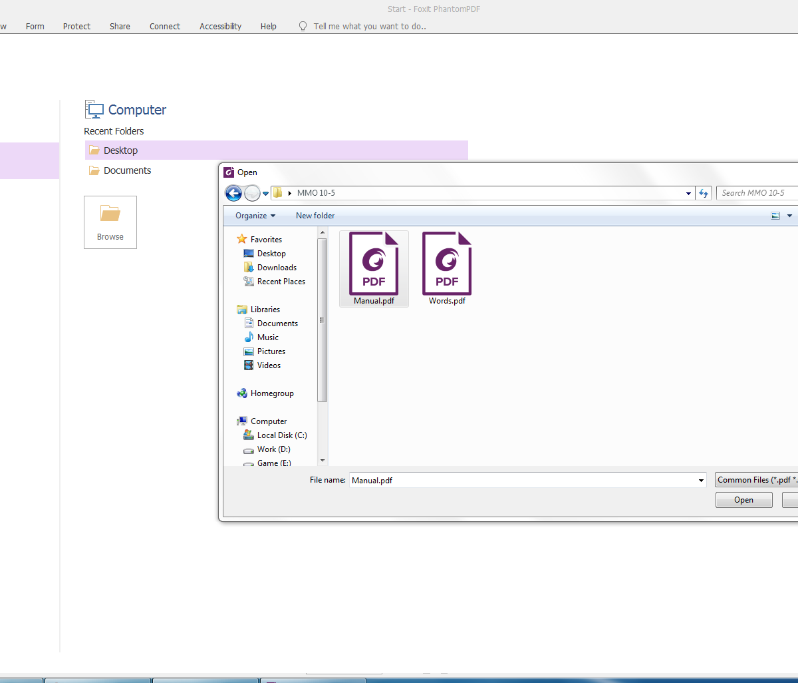Open the Form ribbon tab
This screenshot has height=683, width=798.
35,27
